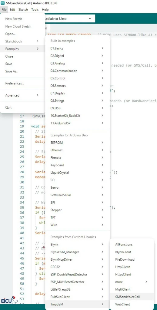Expand 02.Digital examples

[77, 56]
